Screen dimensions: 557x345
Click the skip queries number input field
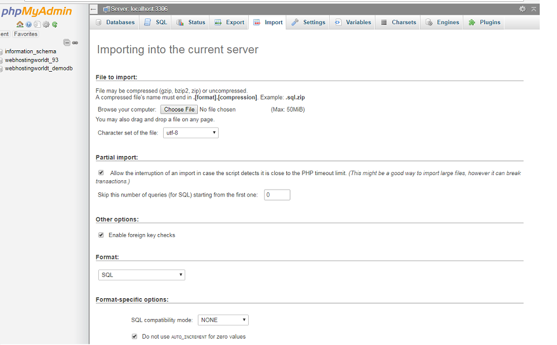pos(276,195)
